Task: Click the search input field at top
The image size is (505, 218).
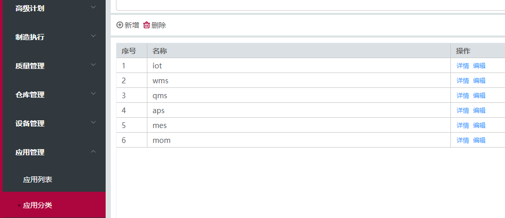Action: point(309,5)
